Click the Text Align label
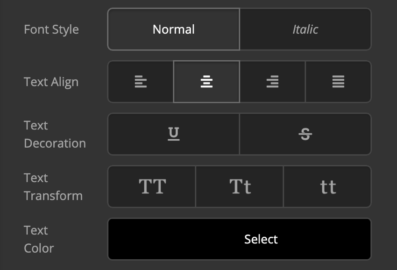Image resolution: width=397 pixels, height=270 pixels. point(51,82)
